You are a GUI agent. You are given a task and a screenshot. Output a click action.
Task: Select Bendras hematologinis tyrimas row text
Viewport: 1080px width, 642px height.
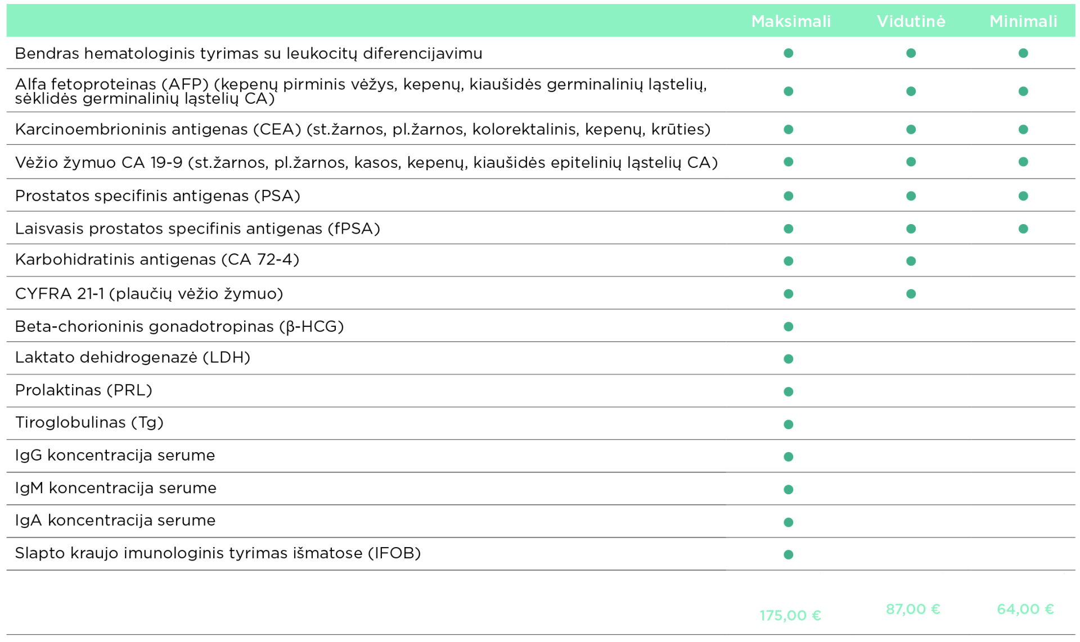(249, 53)
